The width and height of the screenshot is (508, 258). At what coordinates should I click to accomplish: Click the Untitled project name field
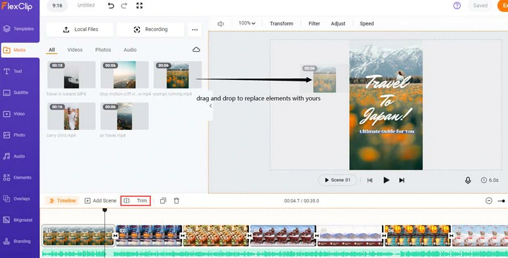[x=86, y=5]
